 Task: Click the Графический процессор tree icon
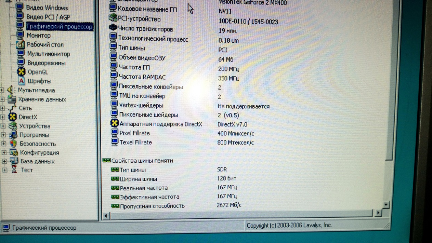tap(21, 26)
